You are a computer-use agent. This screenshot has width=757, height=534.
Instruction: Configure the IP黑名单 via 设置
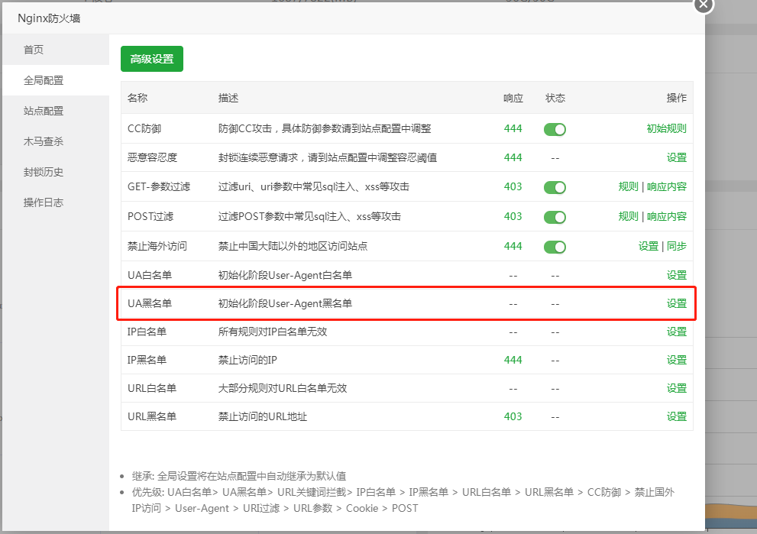point(676,359)
